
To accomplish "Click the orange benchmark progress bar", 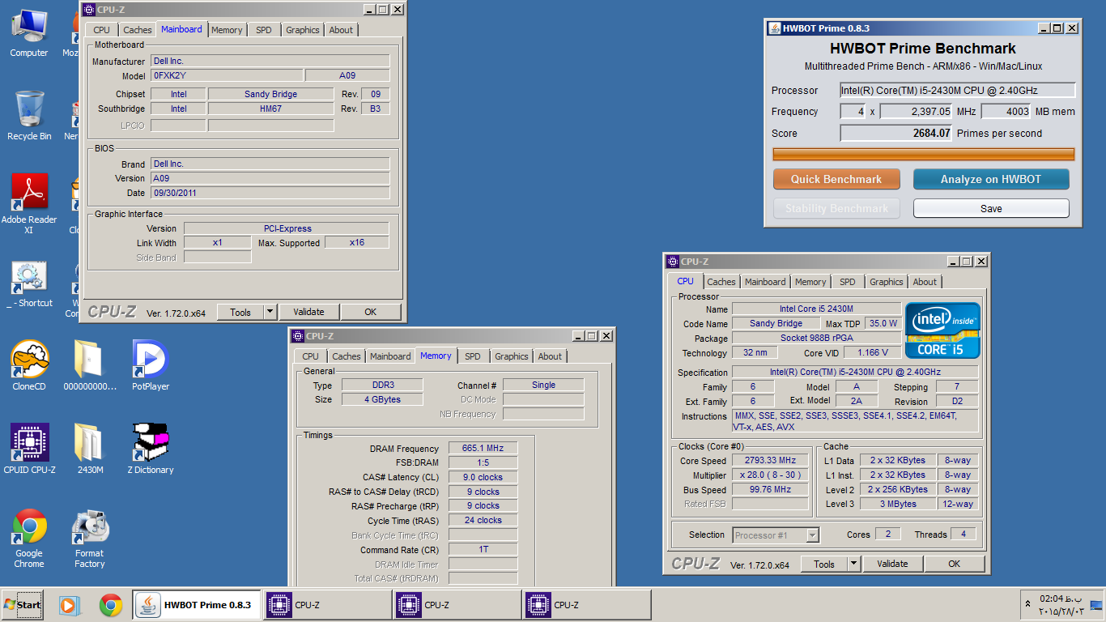I will (x=924, y=154).
